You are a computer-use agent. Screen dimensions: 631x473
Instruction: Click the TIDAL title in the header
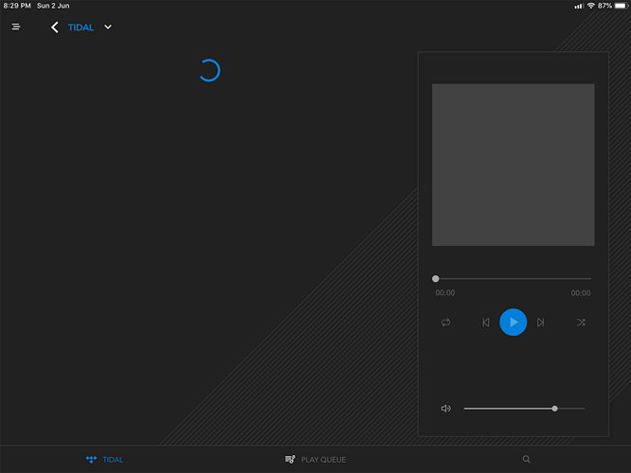(81, 27)
